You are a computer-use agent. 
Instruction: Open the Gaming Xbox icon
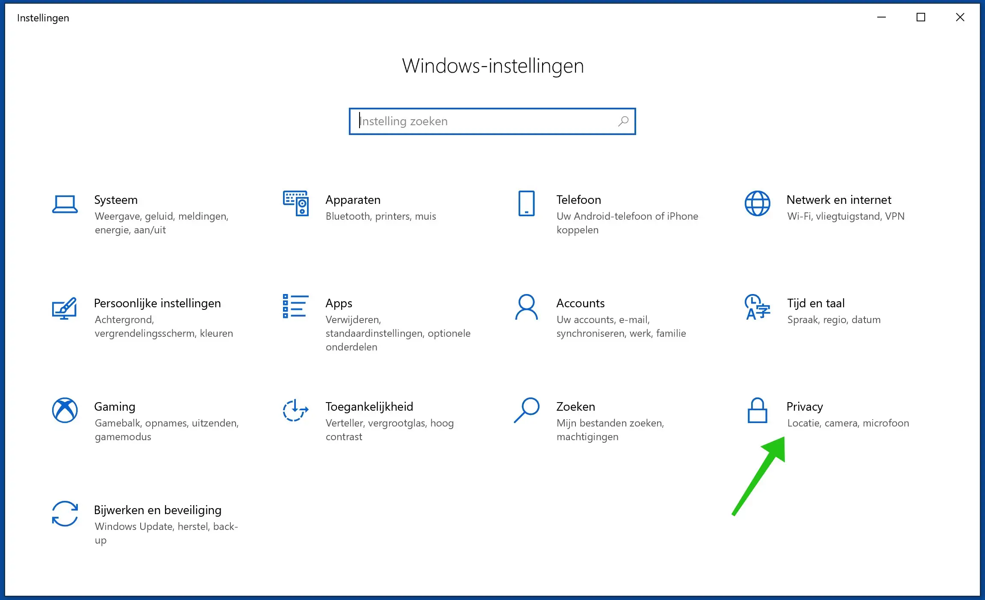tap(65, 410)
